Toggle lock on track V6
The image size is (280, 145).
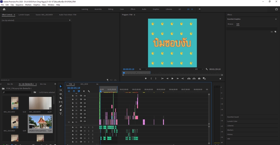(73, 103)
